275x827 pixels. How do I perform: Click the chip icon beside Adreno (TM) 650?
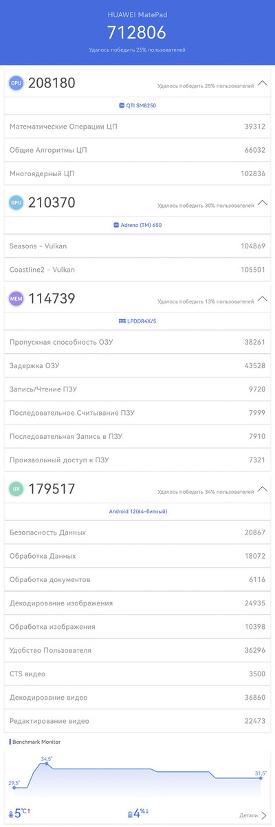[x=115, y=225]
